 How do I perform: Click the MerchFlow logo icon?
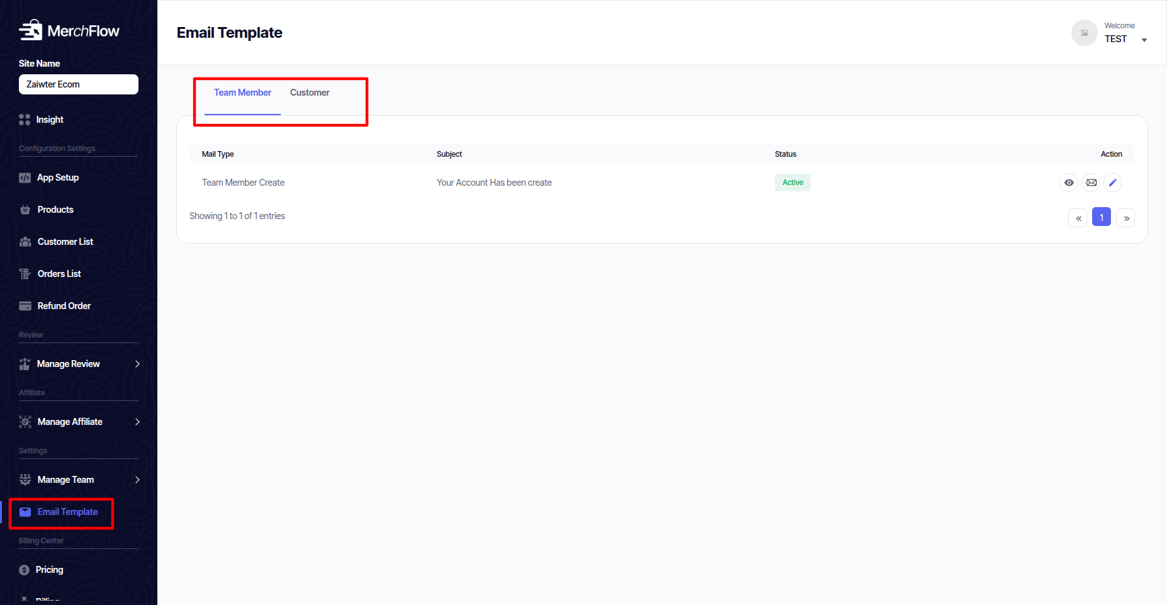pyautogui.click(x=30, y=30)
